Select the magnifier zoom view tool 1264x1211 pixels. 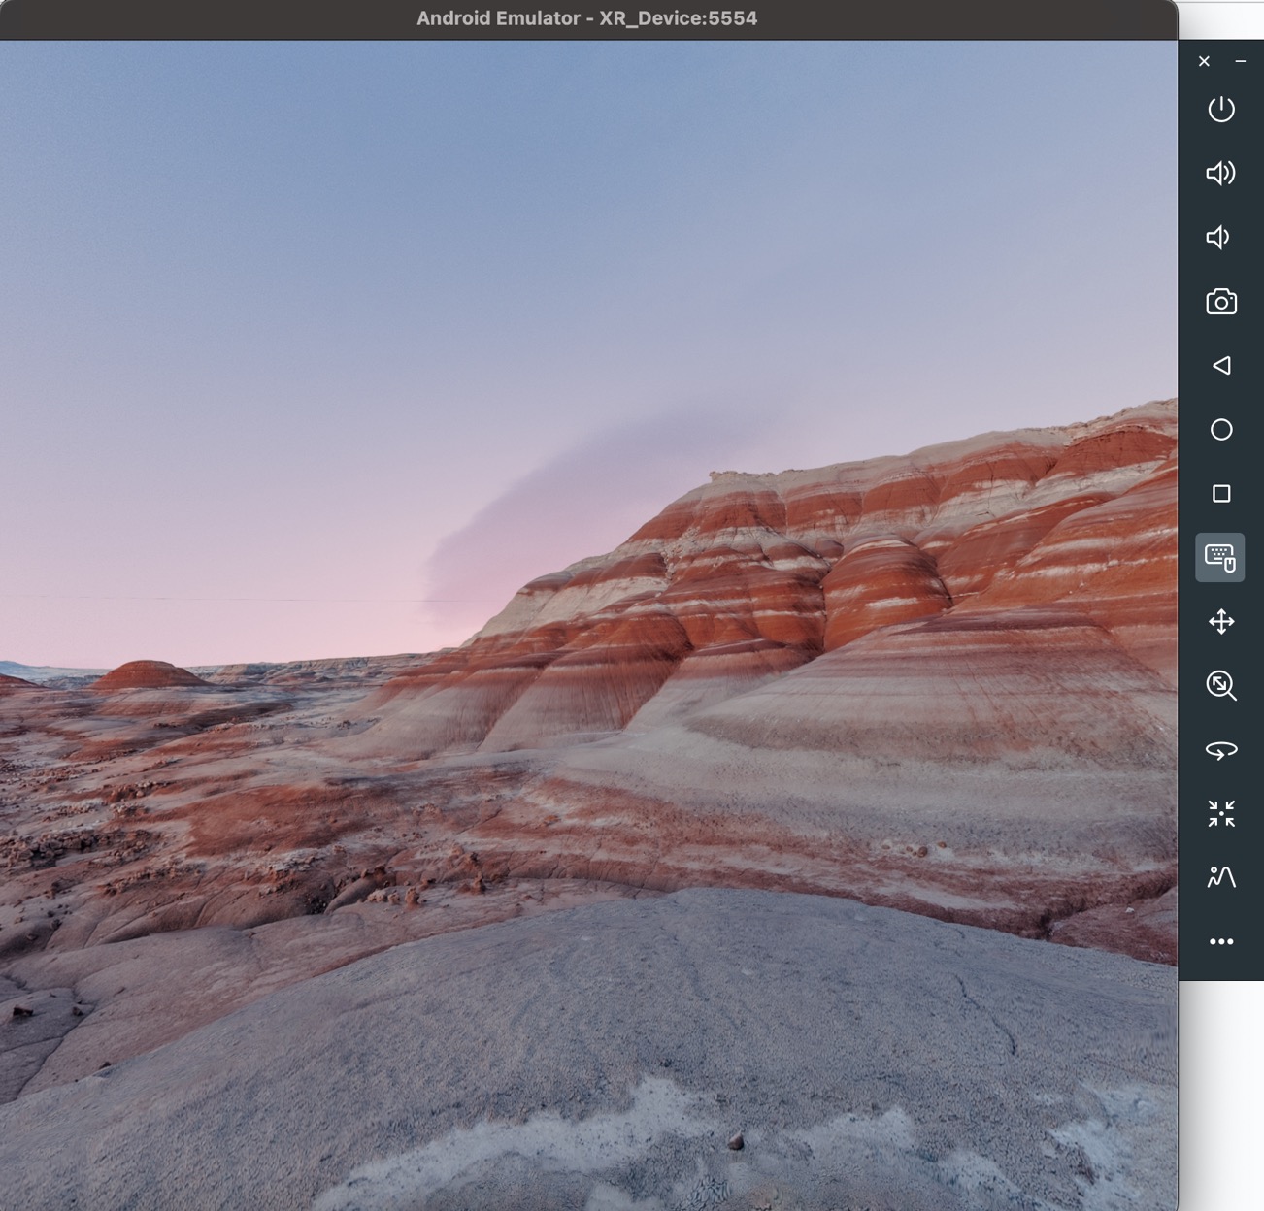[x=1220, y=686]
